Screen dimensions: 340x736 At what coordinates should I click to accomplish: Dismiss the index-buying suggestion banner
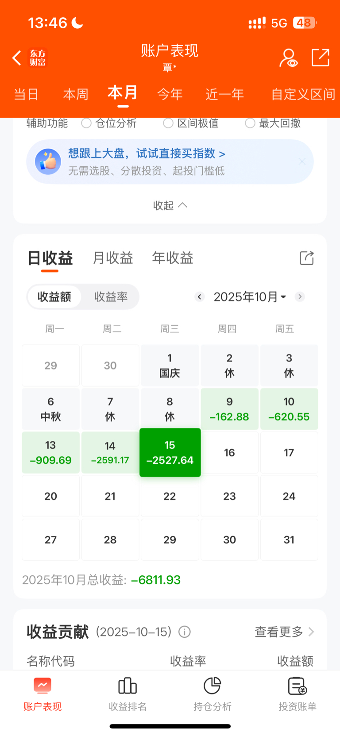[x=302, y=162]
